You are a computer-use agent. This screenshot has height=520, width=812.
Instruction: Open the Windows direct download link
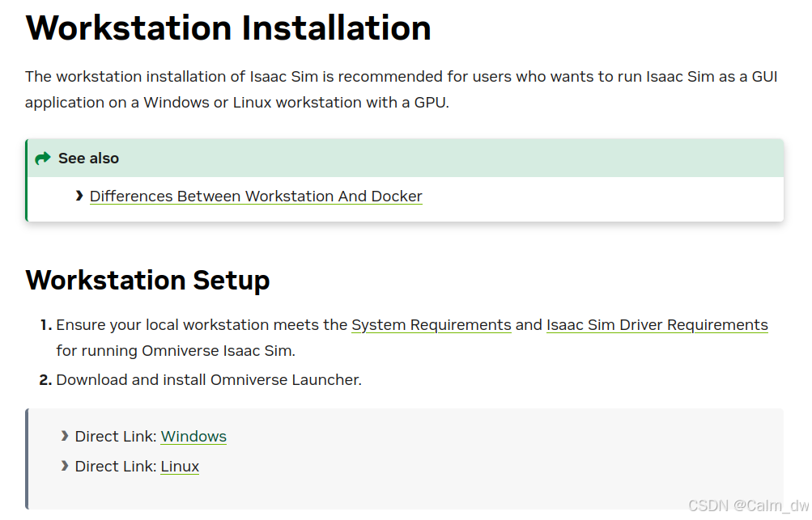193,437
